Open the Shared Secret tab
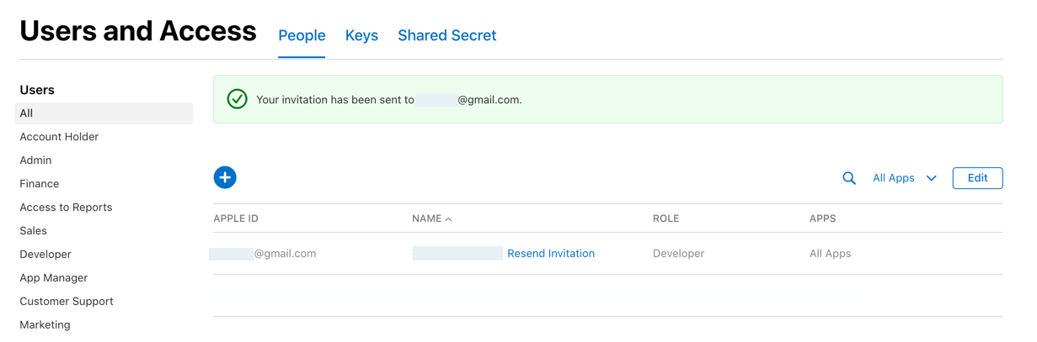 [x=446, y=35]
